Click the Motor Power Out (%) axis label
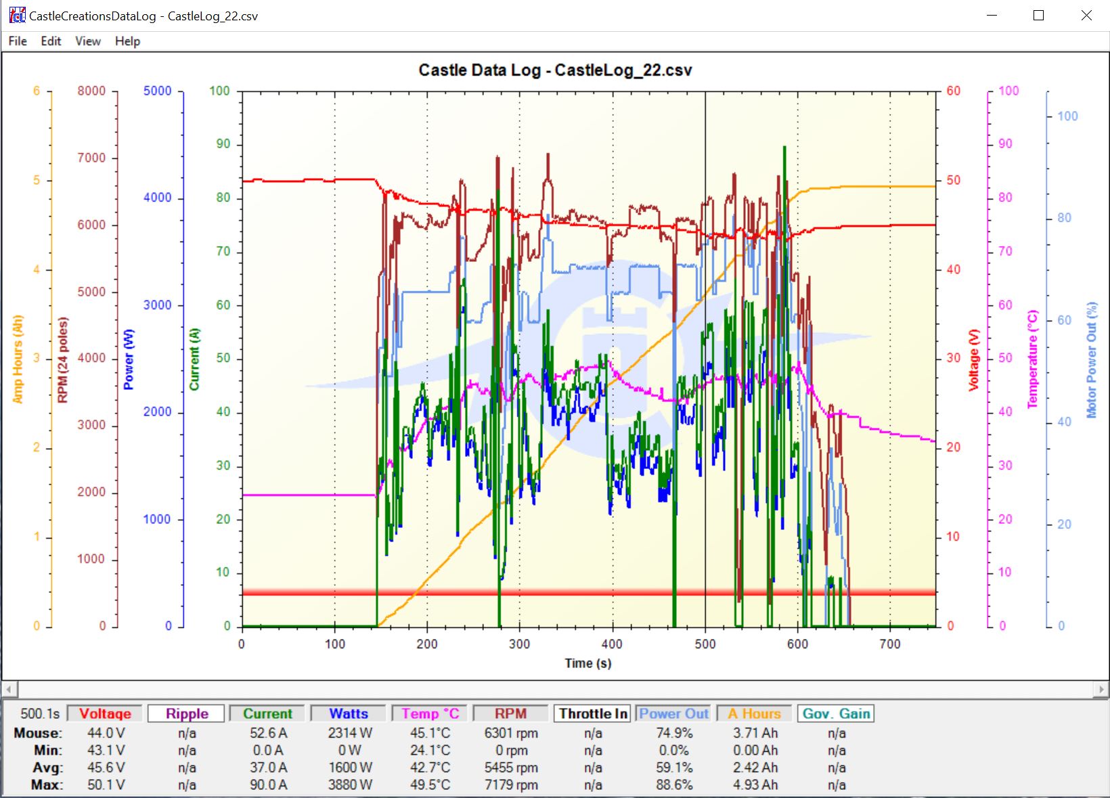Image resolution: width=1110 pixels, height=798 pixels. [x=1091, y=359]
